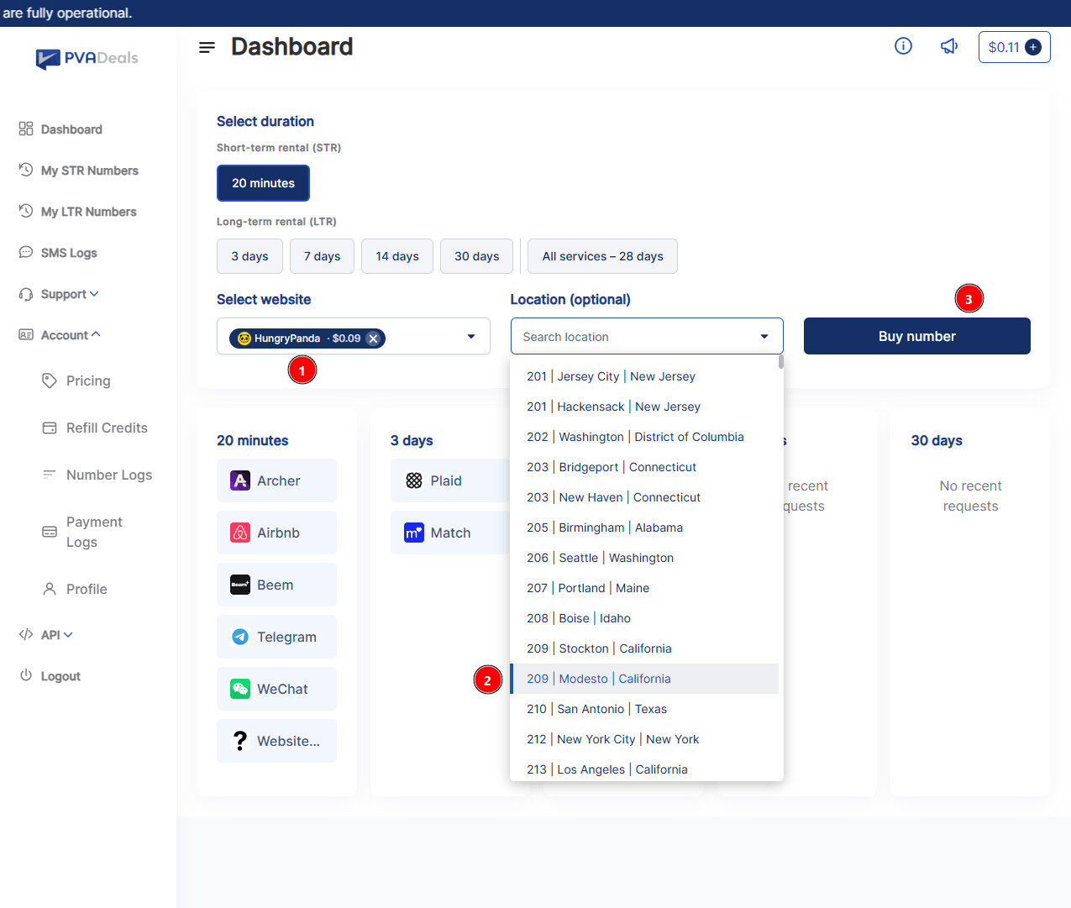Select the 3 days rental duration
1071x908 pixels.
tap(249, 256)
